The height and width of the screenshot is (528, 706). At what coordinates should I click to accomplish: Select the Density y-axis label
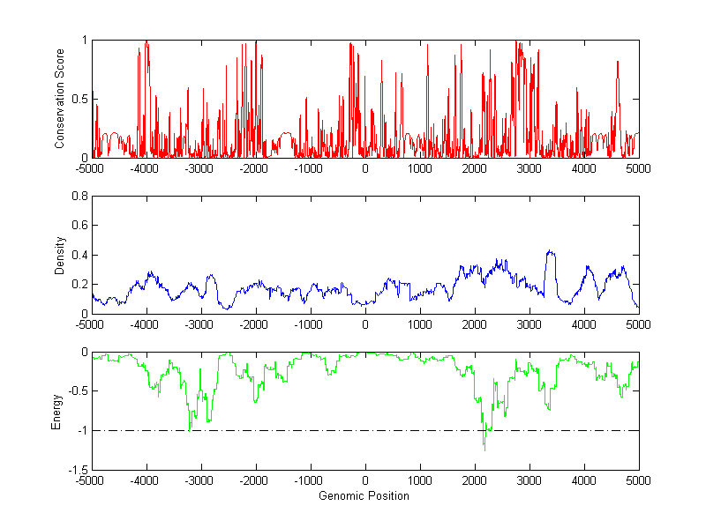(x=60, y=255)
